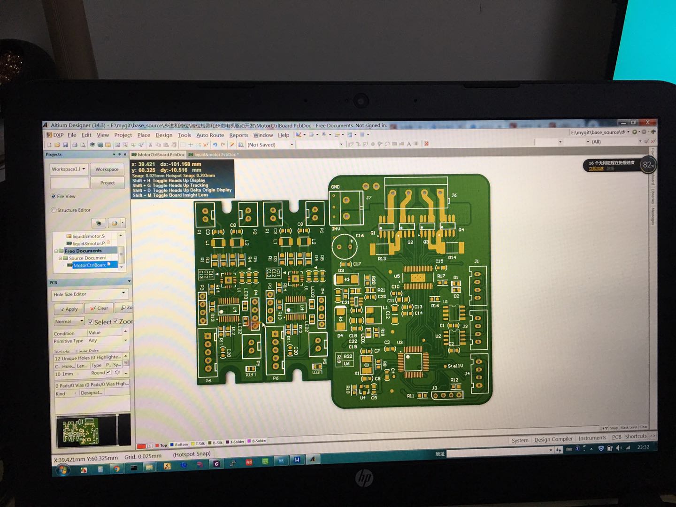
Task: Click the 82x speed-up widget circle
Action: click(648, 165)
